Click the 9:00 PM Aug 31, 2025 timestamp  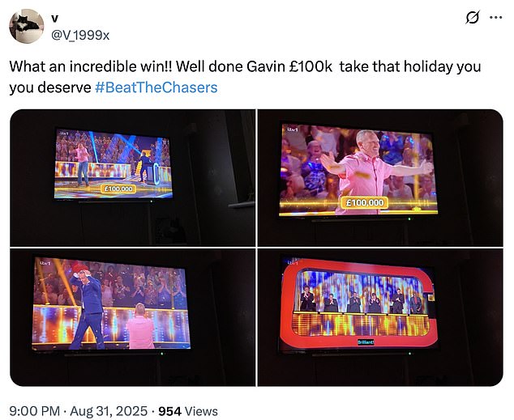[79, 411]
